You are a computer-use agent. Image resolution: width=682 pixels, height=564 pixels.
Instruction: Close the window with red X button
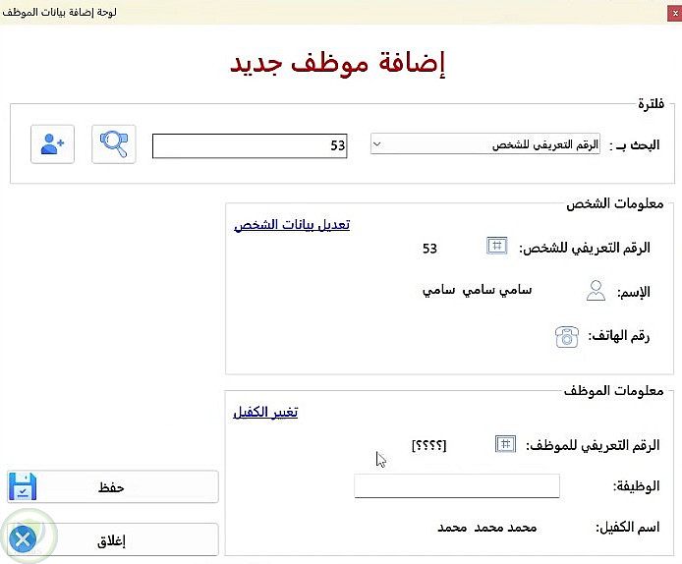tap(675, 14)
